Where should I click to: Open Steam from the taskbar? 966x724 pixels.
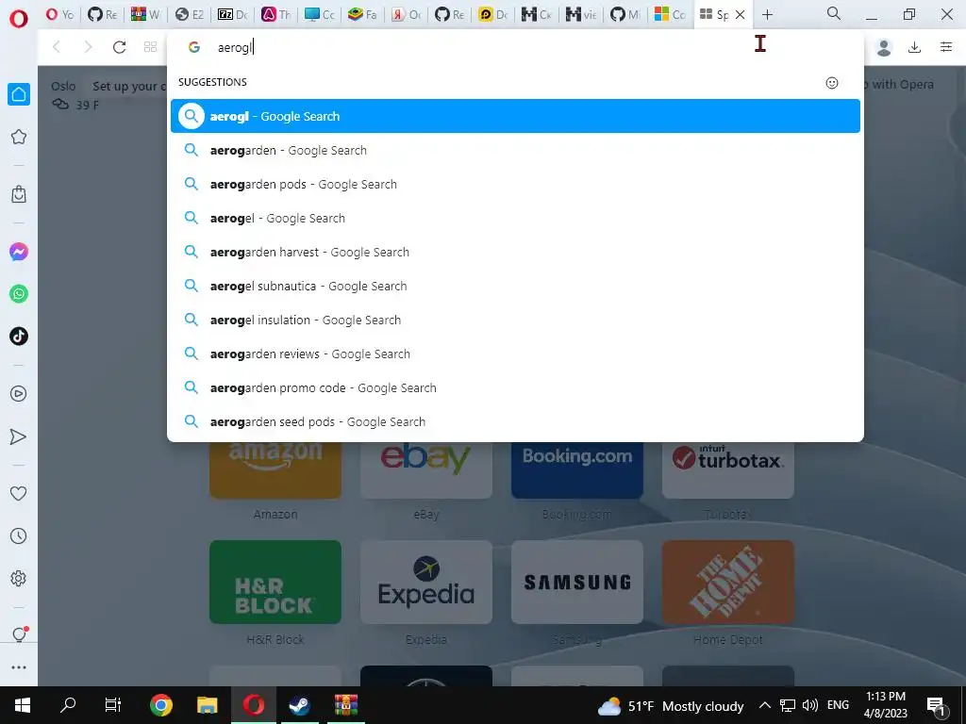click(x=299, y=705)
